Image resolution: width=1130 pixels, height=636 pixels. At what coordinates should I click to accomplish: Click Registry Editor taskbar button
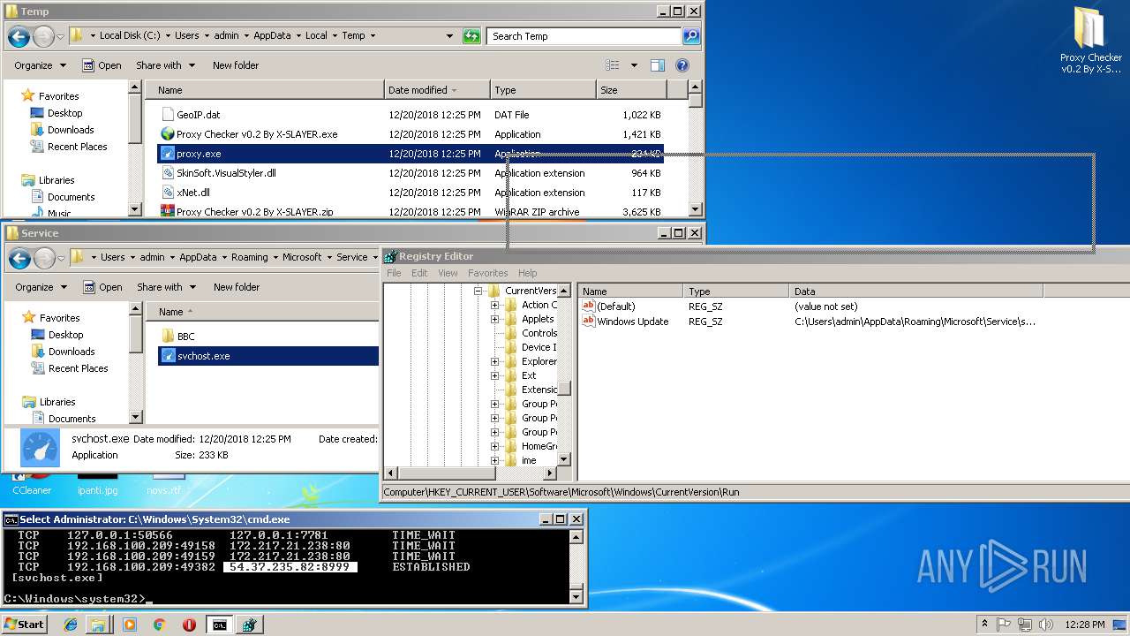click(x=249, y=625)
